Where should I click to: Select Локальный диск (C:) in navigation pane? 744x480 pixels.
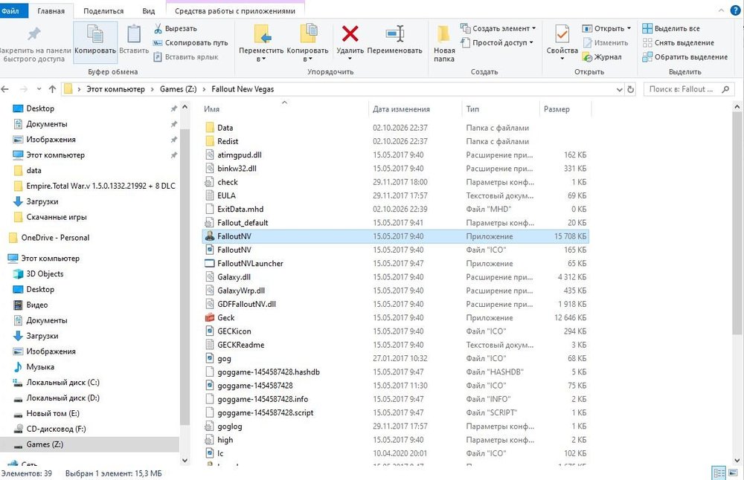[62, 383]
